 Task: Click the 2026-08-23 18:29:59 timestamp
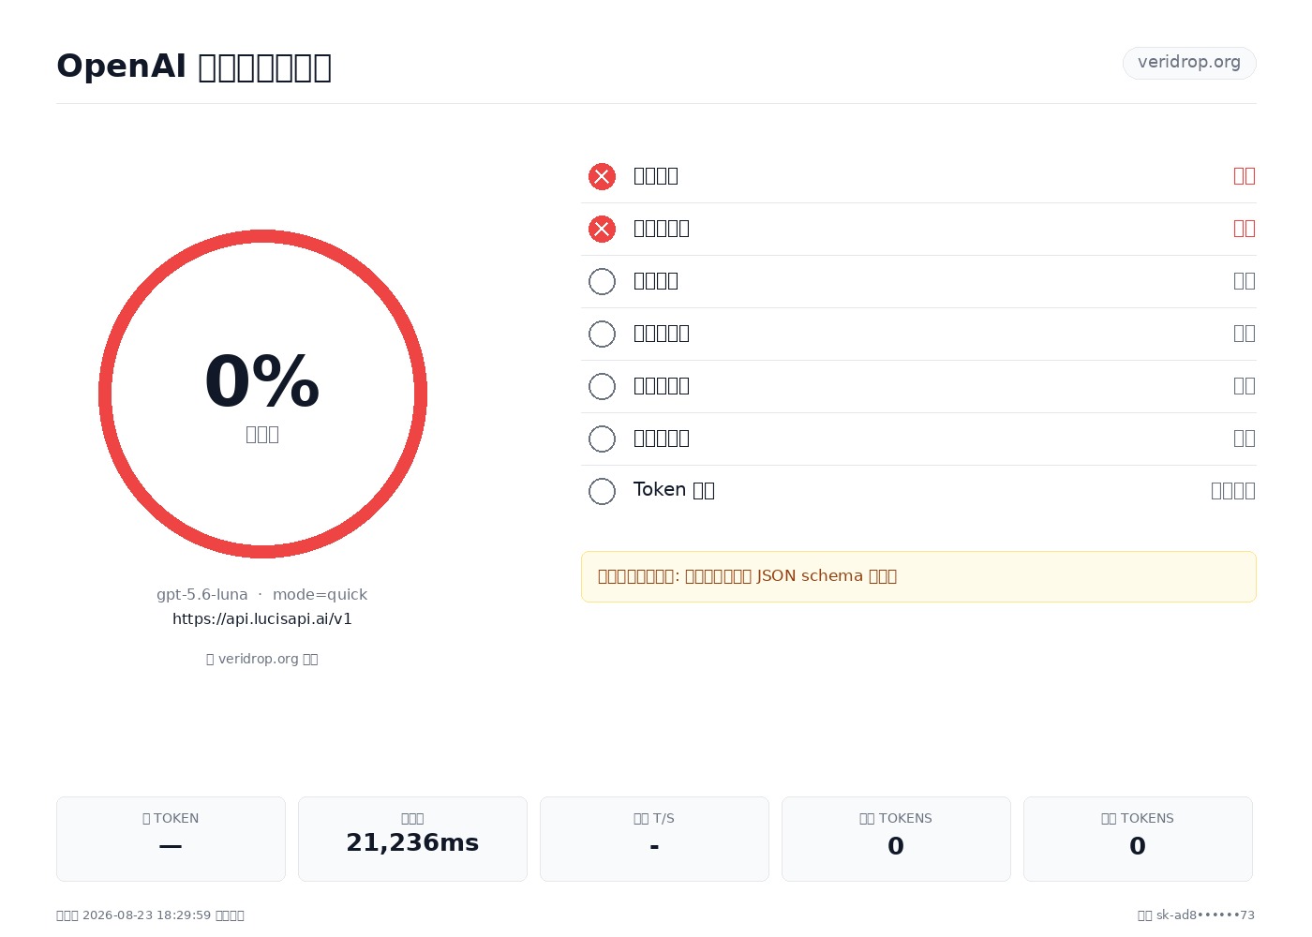point(146,915)
